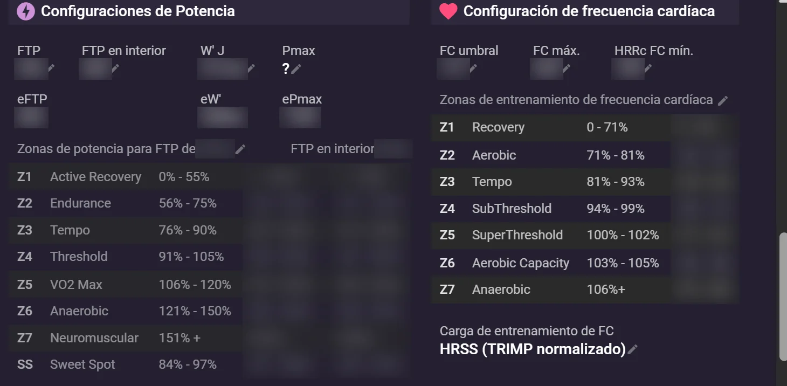Edit Pmax value pencil icon

point(296,68)
